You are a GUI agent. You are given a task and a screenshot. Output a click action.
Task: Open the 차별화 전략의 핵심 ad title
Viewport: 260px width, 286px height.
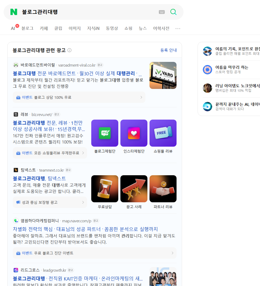click(85, 229)
